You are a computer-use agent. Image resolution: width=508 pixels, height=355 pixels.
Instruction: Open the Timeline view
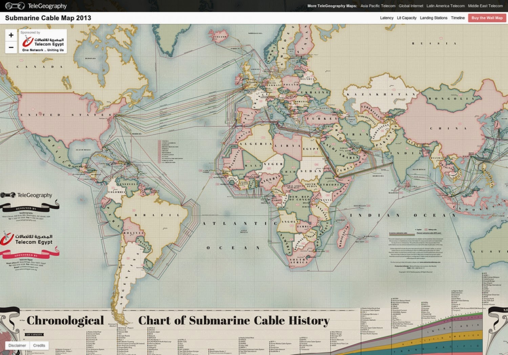(458, 18)
